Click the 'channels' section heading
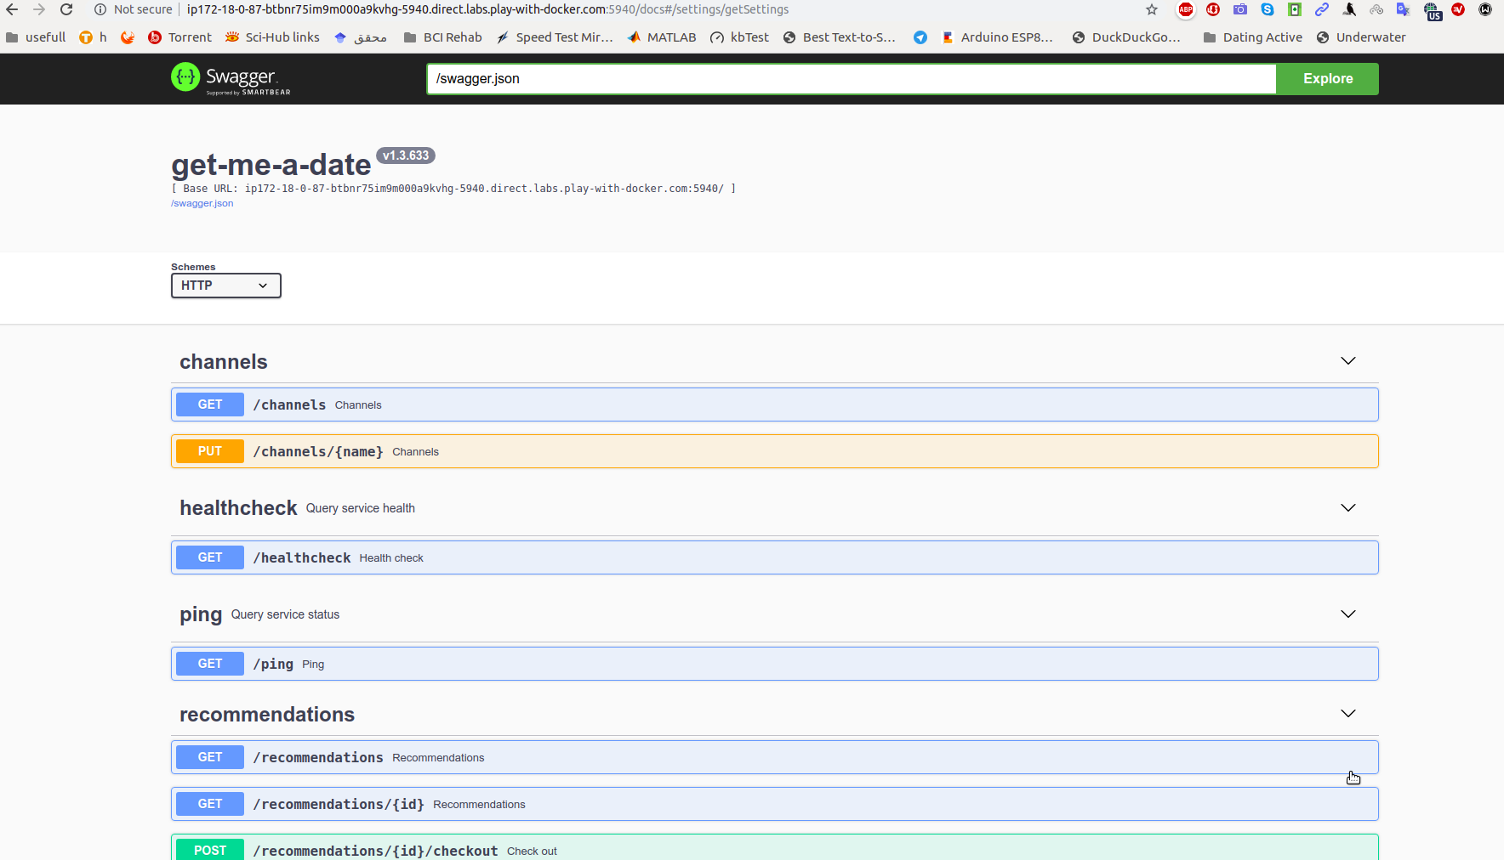The width and height of the screenshot is (1504, 860). coord(224,362)
